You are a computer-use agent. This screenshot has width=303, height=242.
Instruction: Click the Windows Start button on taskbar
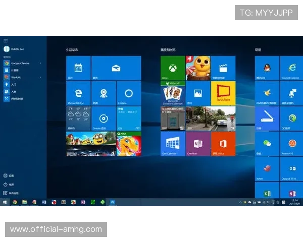5,202
